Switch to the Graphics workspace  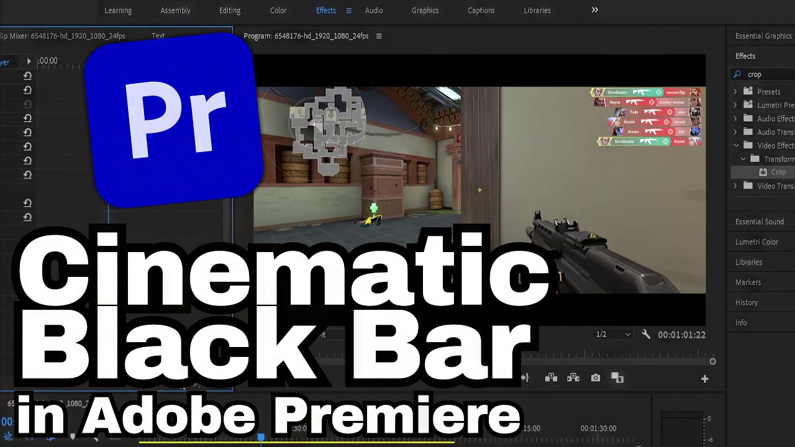pos(425,11)
